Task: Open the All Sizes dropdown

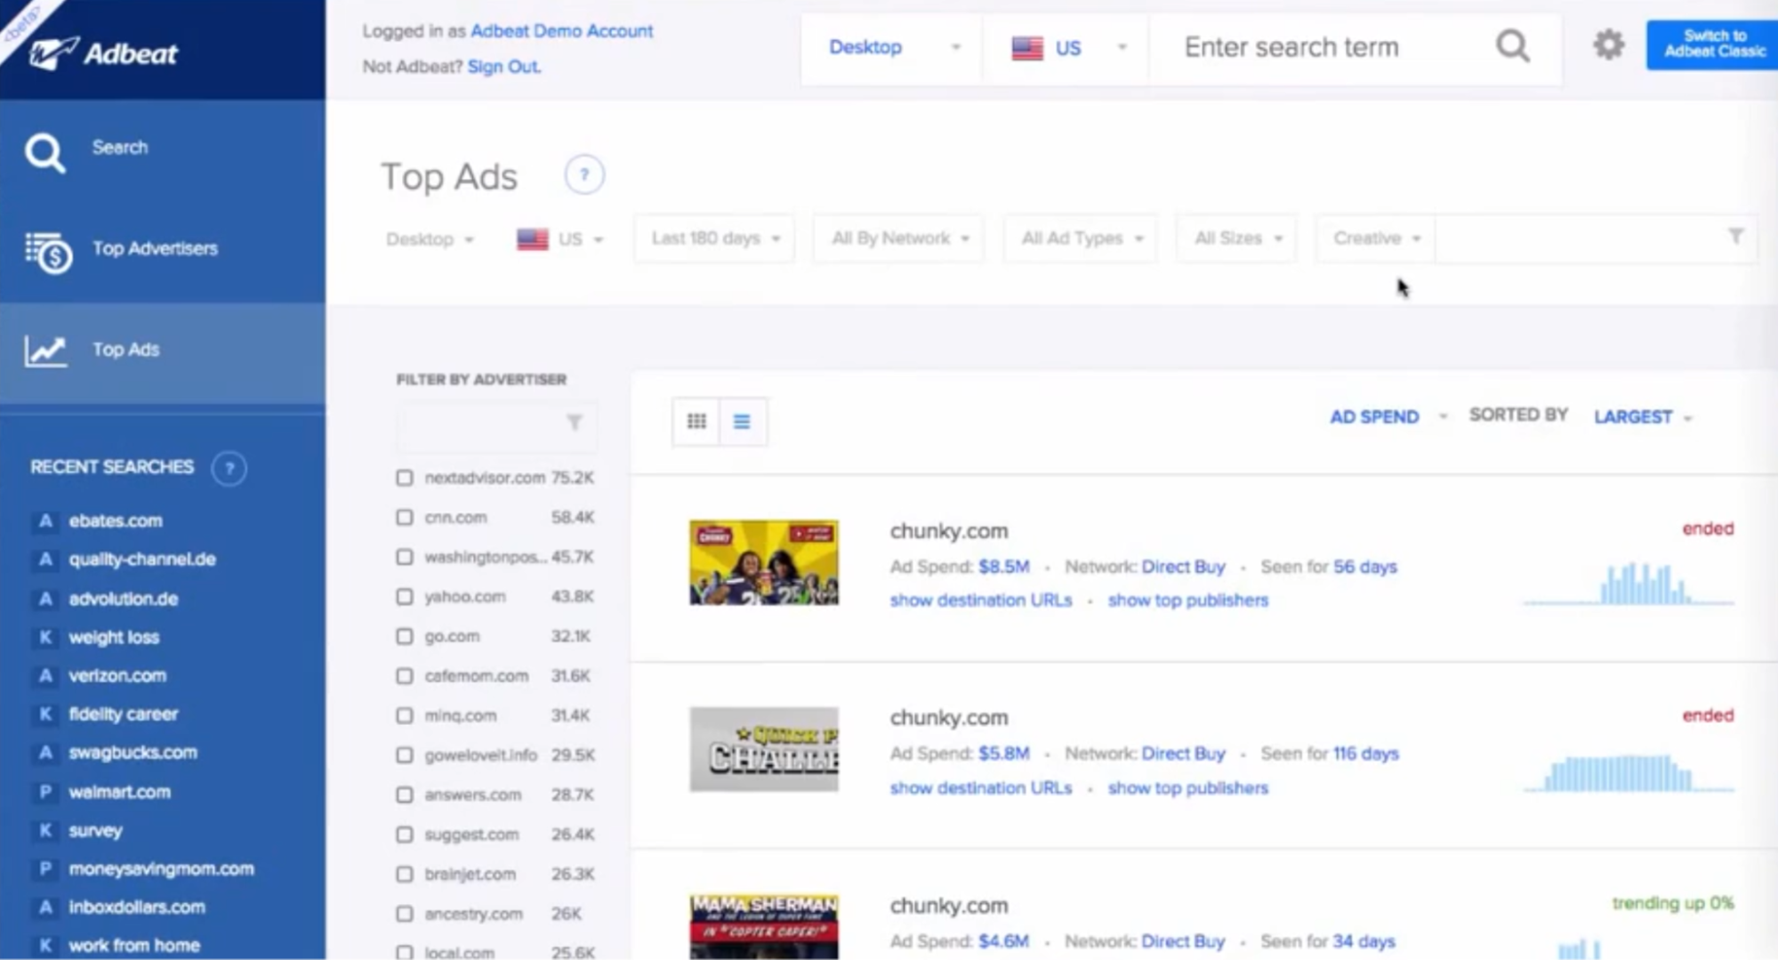Action: tap(1237, 238)
